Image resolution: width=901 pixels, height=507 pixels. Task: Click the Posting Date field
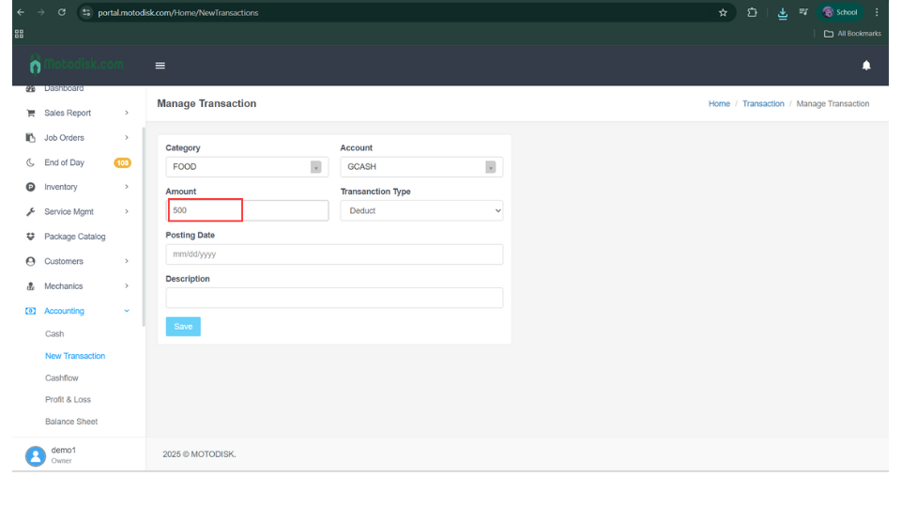pyautogui.click(x=334, y=254)
